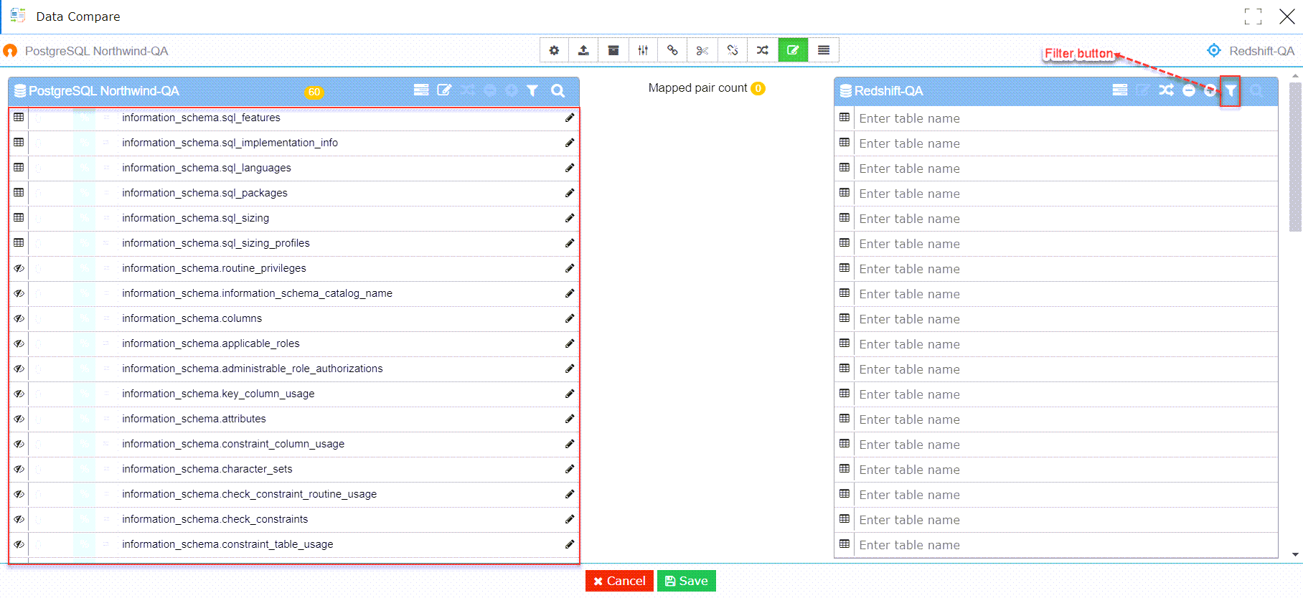Click the target icon beside the Redshift-QA connection name
The width and height of the screenshot is (1303, 598).
pyautogui.click(x=1214, y=50)
